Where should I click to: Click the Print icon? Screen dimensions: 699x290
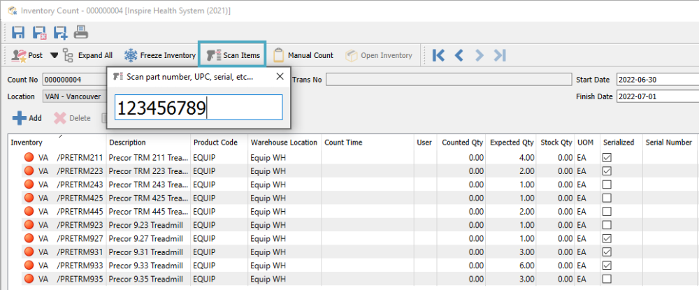[81, 31]
